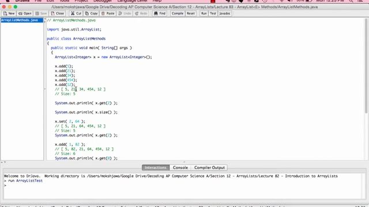Click the 'run ArrayListTest' line in Interactions

25,181
